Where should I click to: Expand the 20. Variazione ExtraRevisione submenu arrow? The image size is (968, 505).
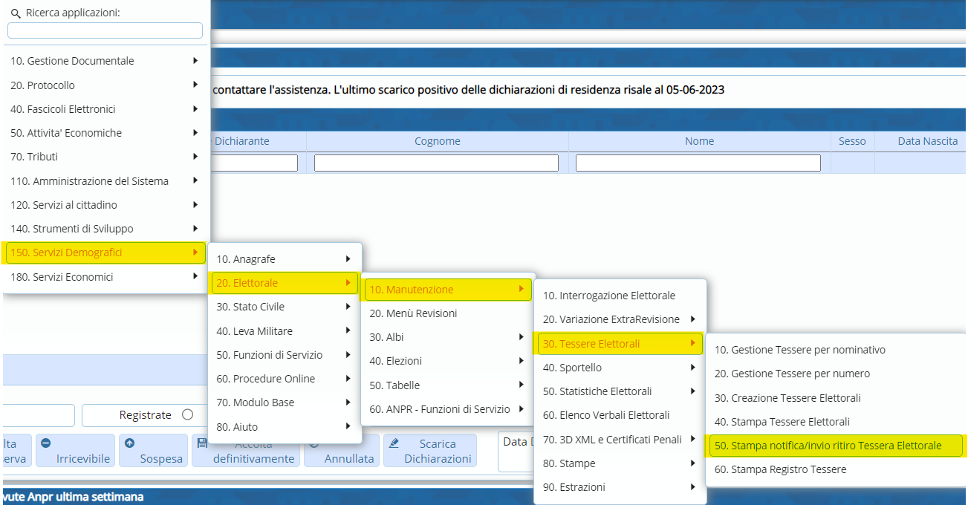coord(692,319)
